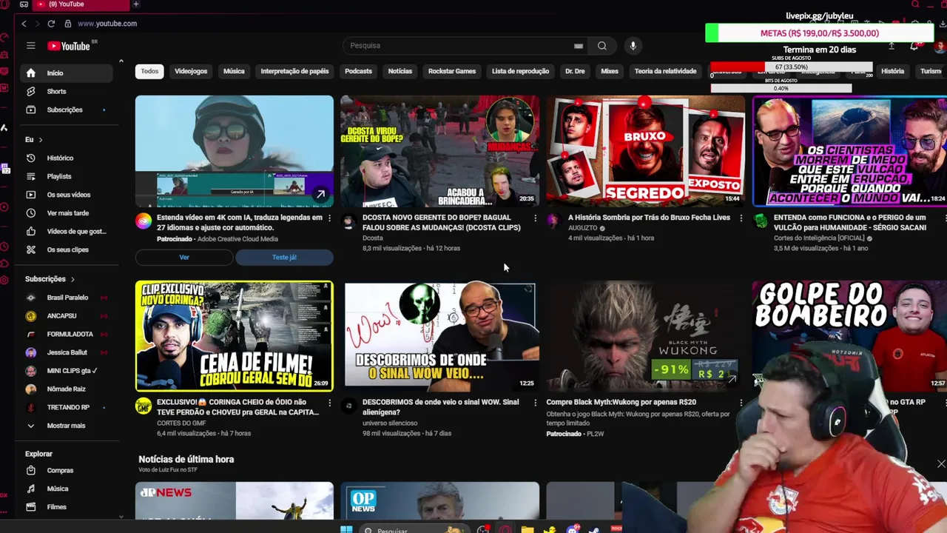
Task: Open Filmes under Explorar
Action: coord(67,507)
